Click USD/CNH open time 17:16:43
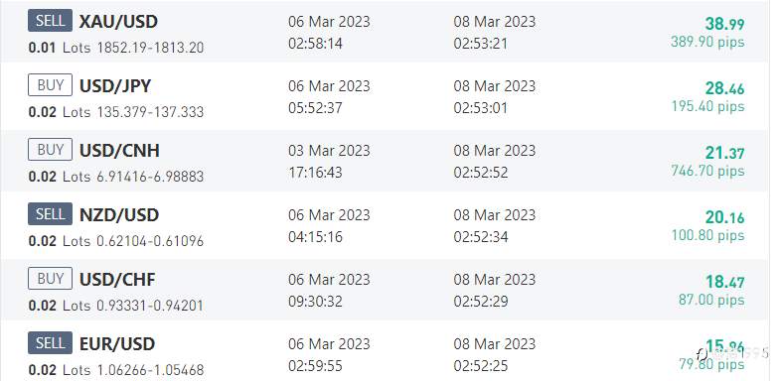 click(315, 173)
